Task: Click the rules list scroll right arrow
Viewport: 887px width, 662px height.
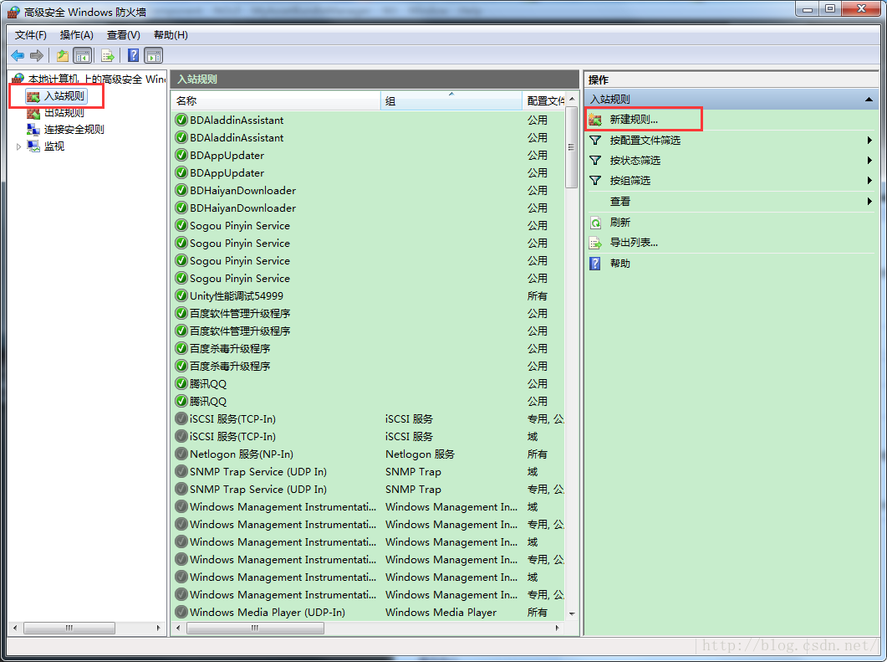Action: tap(558, 628)
